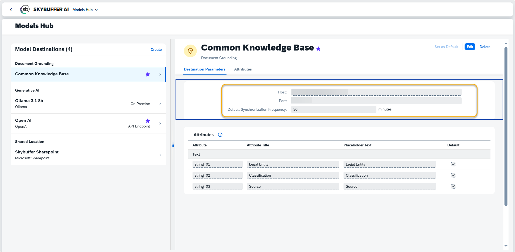This screenshot has width=515, height=252.
Task: Select the Open AI destination
Action: pos(88,123)
